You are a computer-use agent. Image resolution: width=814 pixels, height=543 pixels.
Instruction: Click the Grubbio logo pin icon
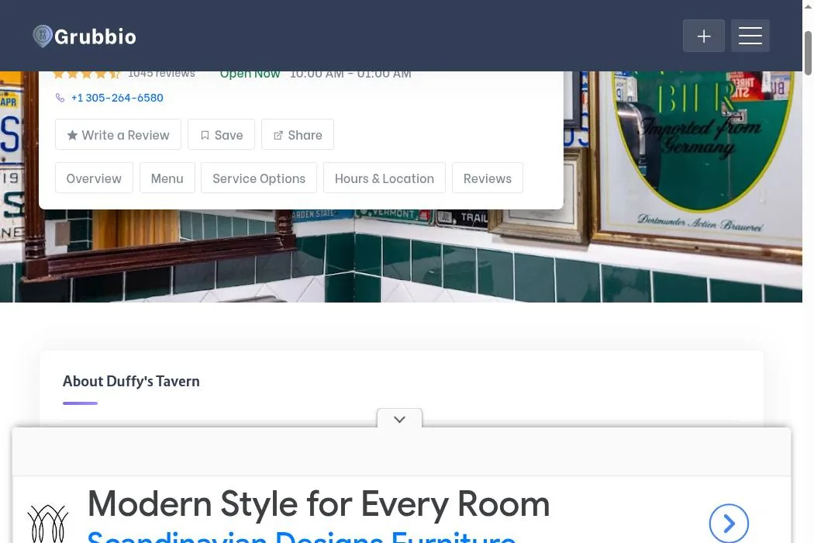(43, 36)
